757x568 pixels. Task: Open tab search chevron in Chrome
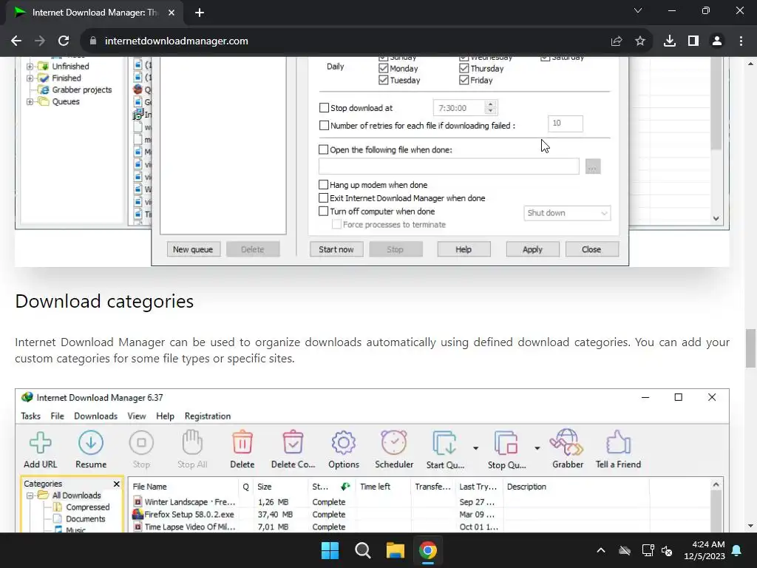[638, 10]
